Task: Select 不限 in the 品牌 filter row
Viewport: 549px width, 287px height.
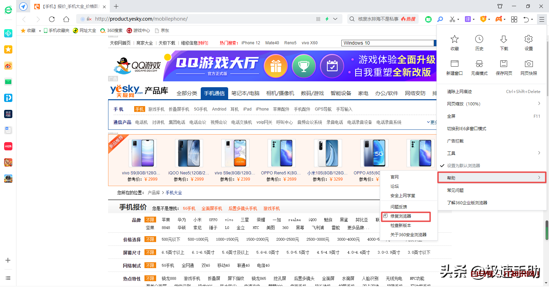Action: [150, 220]
